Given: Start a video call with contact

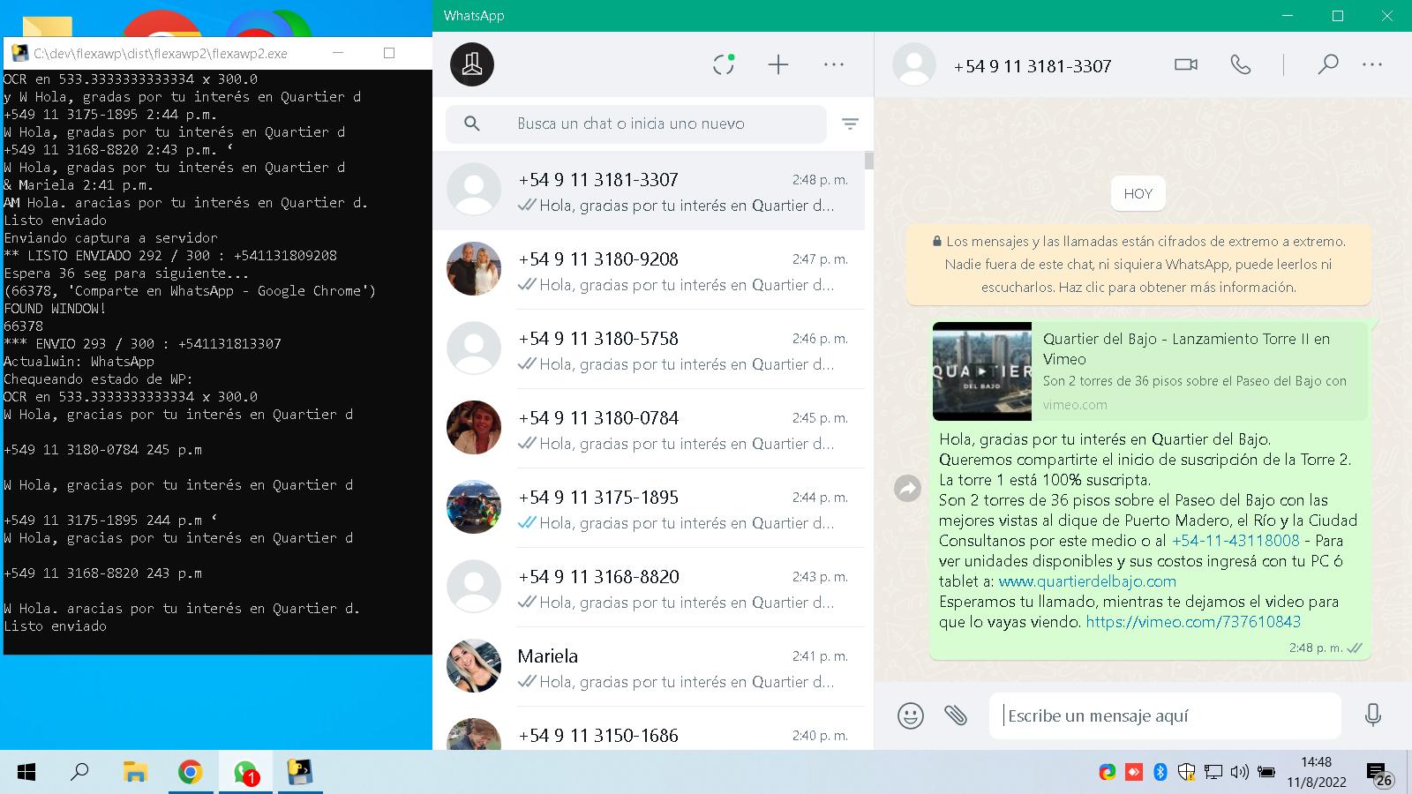Looking at the screenshot, I should click(1186, 64).
